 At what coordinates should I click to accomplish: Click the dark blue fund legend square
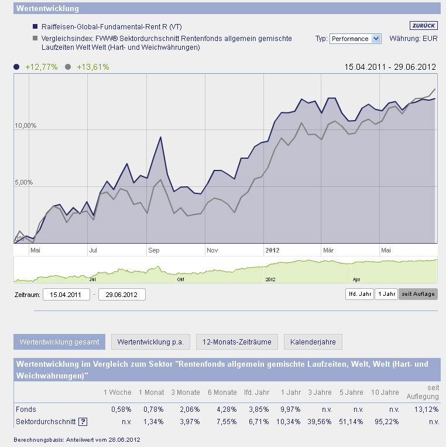[x=35, y=27]
